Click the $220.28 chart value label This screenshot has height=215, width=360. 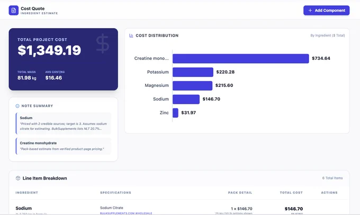coord(226,72)
